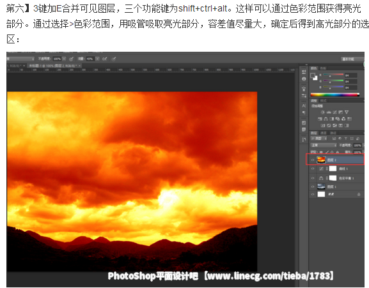Add a Vibrance adjustment layer
This screenshot has width=369, height=288.
coord(347,112)
